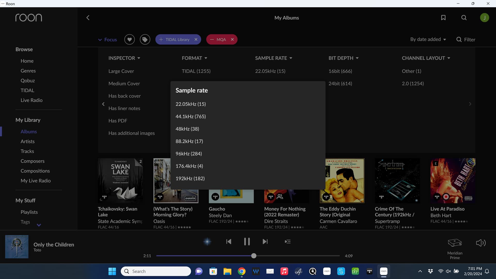Open the By date added sort dropdown

pos(428,39)
